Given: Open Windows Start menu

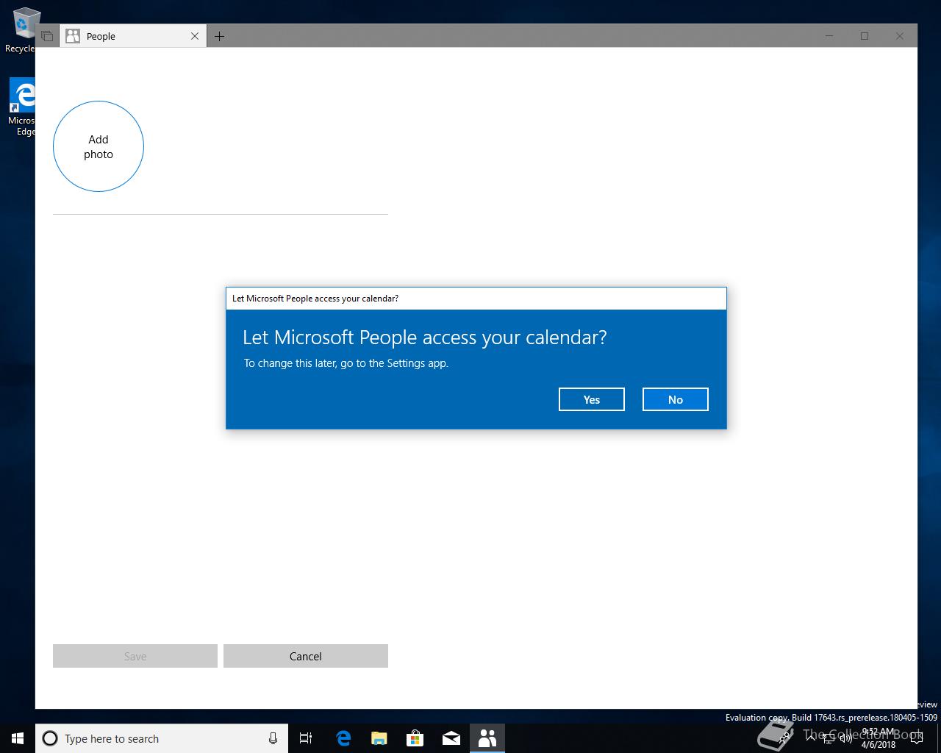Looking at the screenshot, I should pos(18,738).
